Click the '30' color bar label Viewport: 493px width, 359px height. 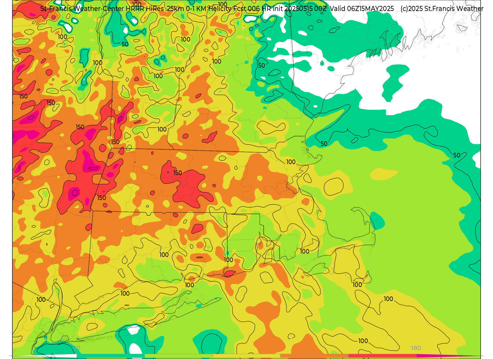coord(77,348)
